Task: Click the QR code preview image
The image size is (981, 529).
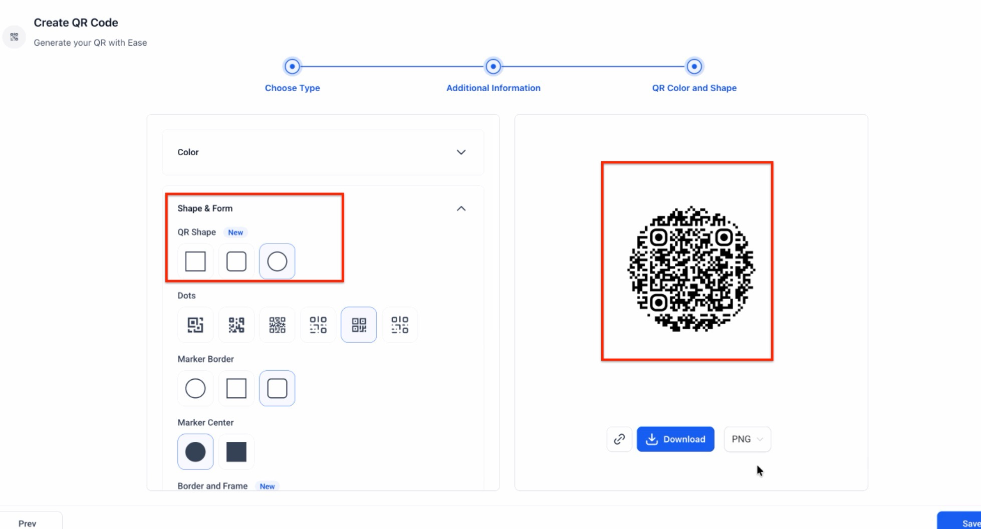Action: coord(691,269)
